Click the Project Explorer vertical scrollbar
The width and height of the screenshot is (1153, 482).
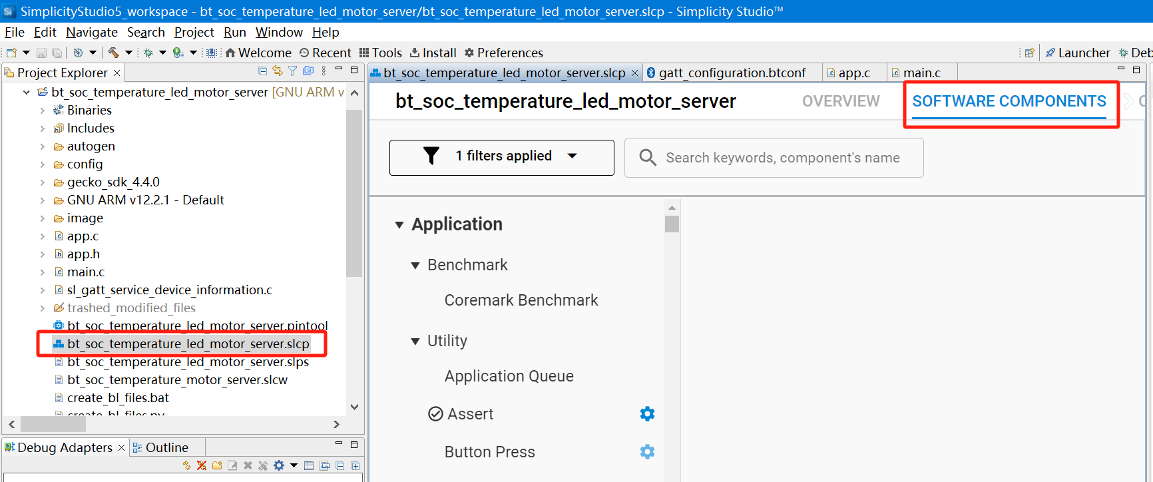[x=354, y=193]
